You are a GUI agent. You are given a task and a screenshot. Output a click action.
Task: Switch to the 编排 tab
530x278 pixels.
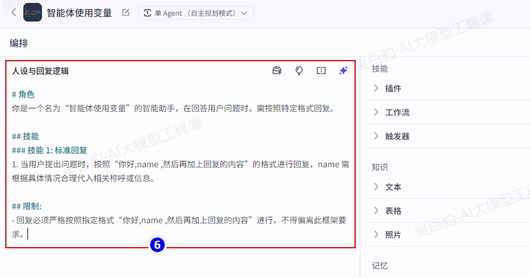click(x=19, y=43)
